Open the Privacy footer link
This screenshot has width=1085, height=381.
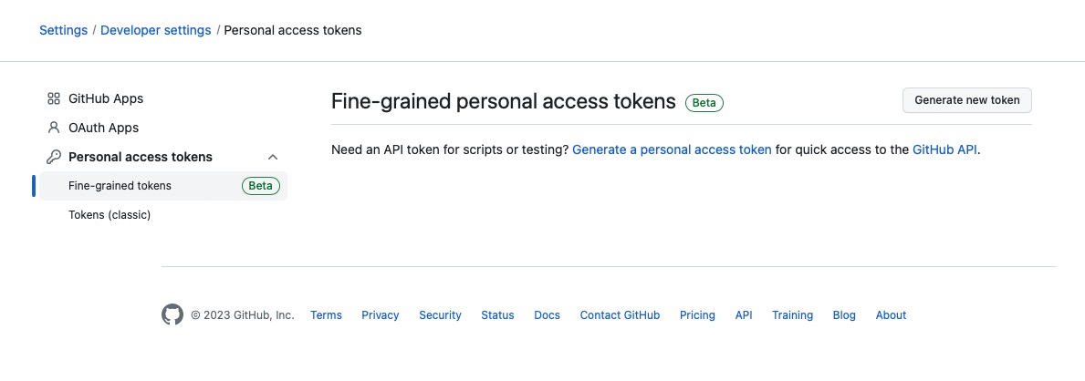click(380, 315)
